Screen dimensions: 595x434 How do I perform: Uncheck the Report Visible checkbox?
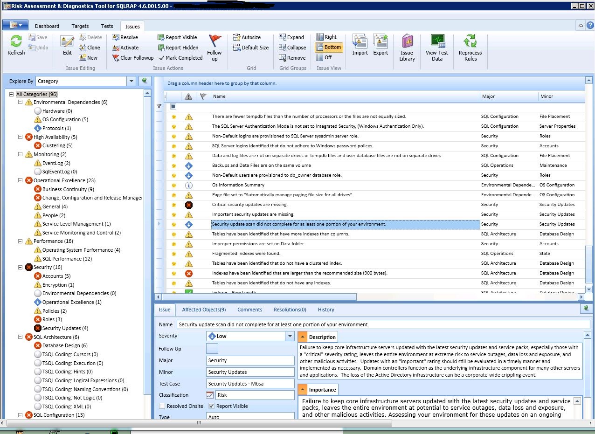[x=211, y=406]
